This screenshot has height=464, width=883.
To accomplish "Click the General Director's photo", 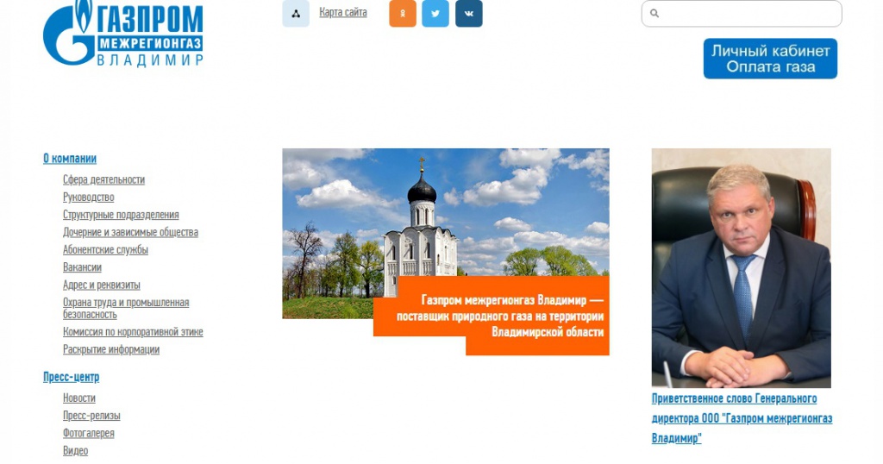I will 741,268.
